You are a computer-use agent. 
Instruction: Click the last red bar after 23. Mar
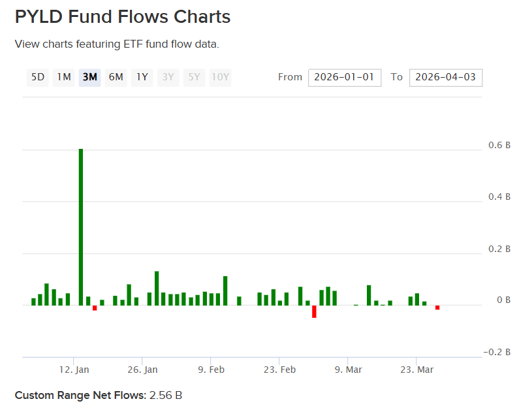[x=437, y=308]
